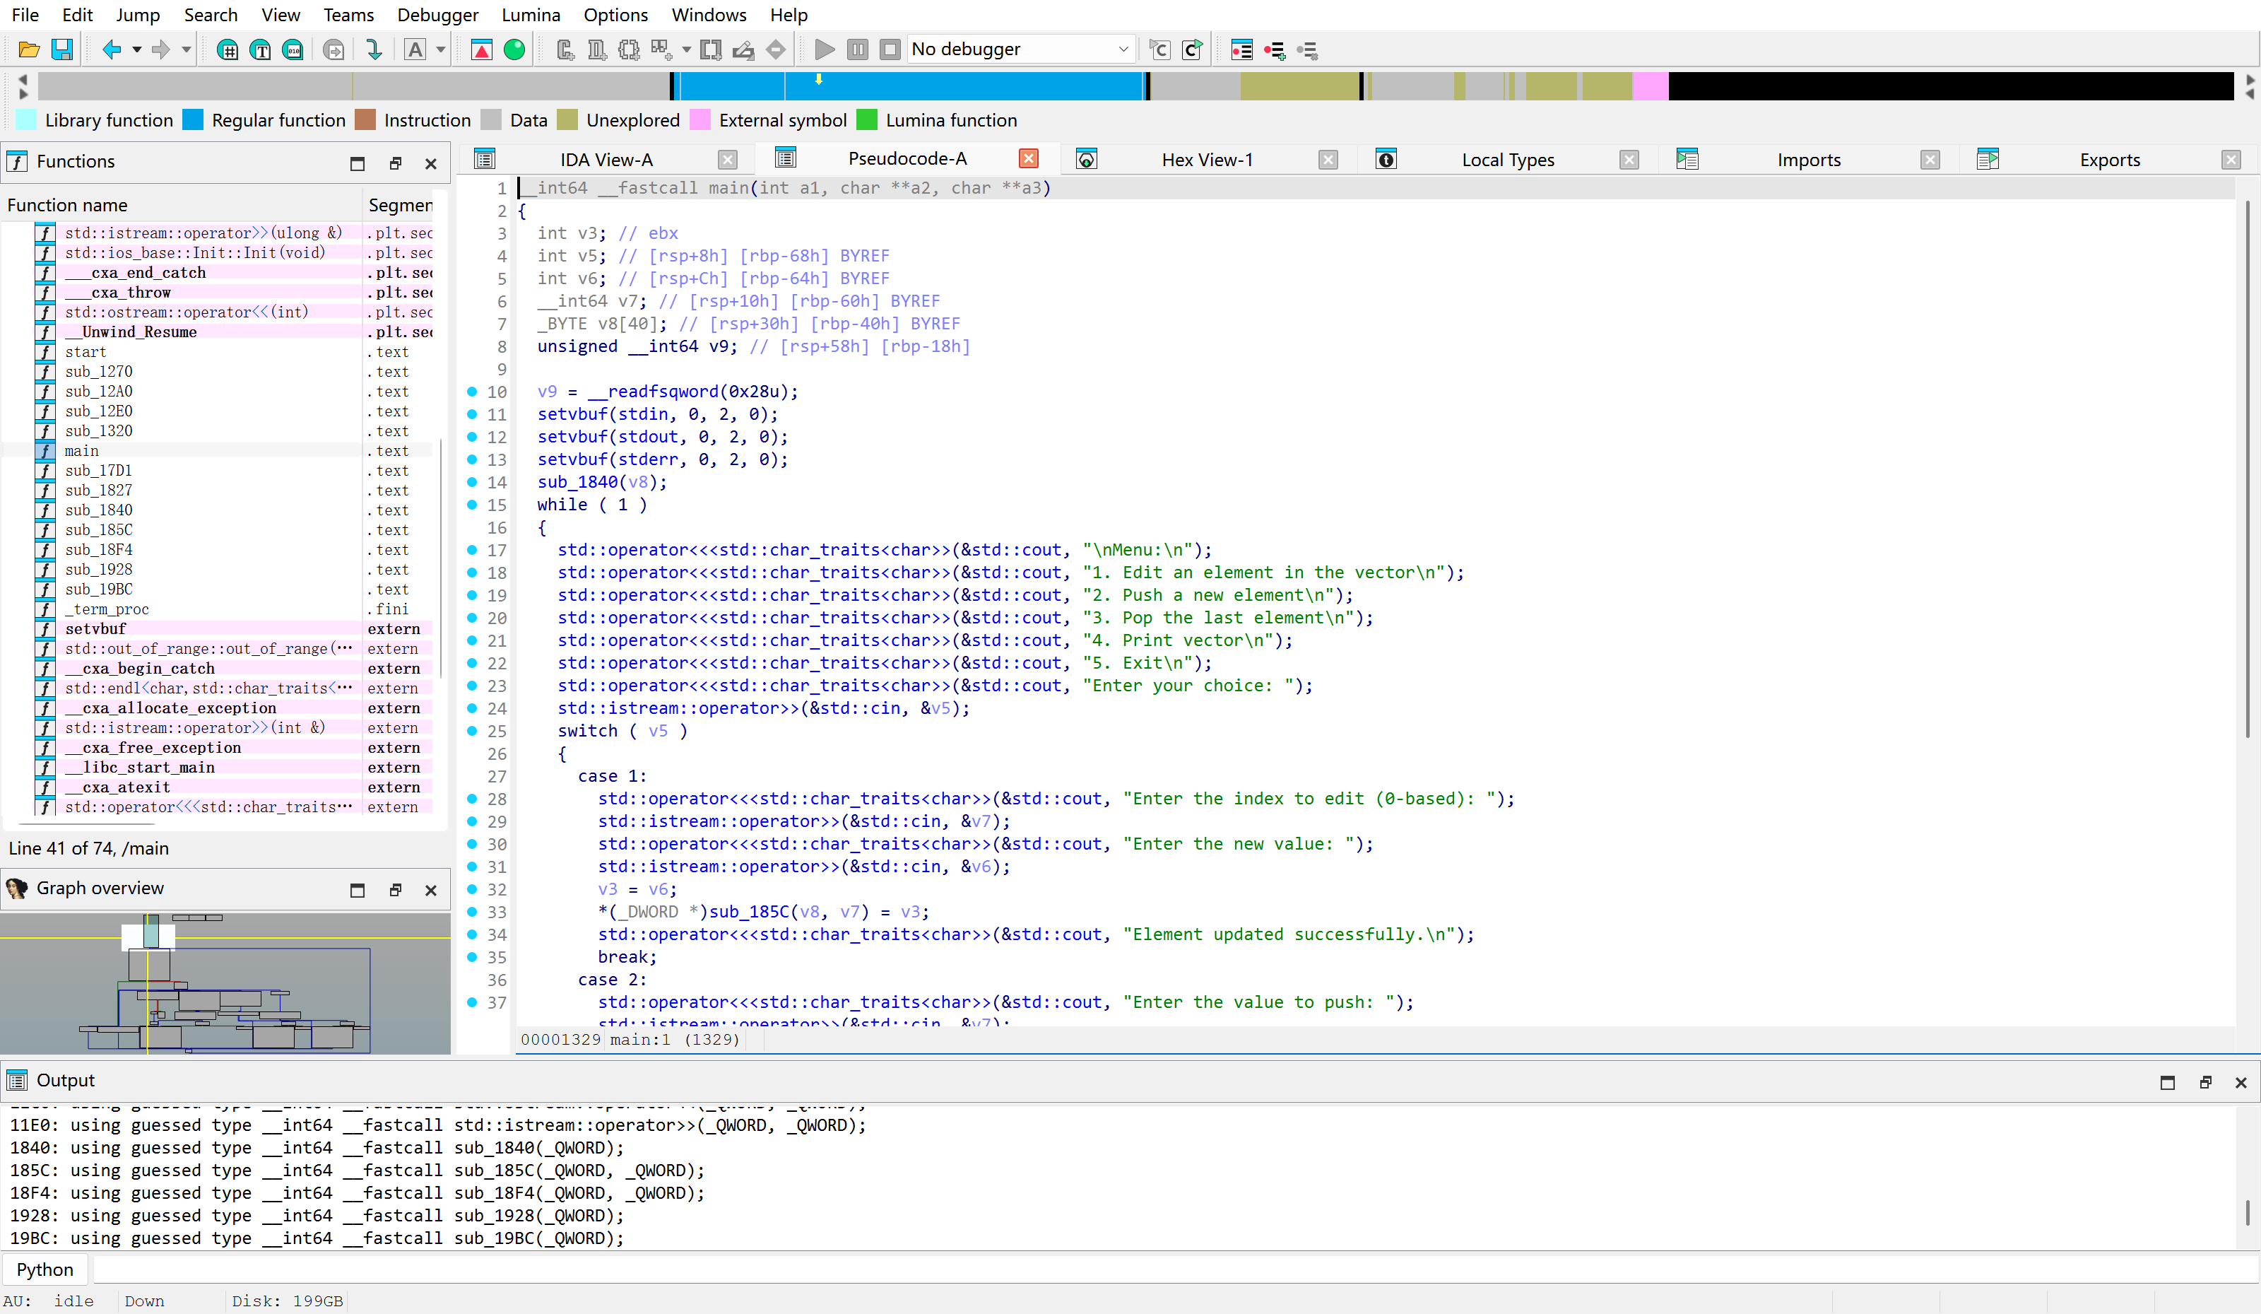Viewport: 2261px width, 1314px height.
Task: Toggle breakpoint dot on line 25
Action: tap(472, 731)
